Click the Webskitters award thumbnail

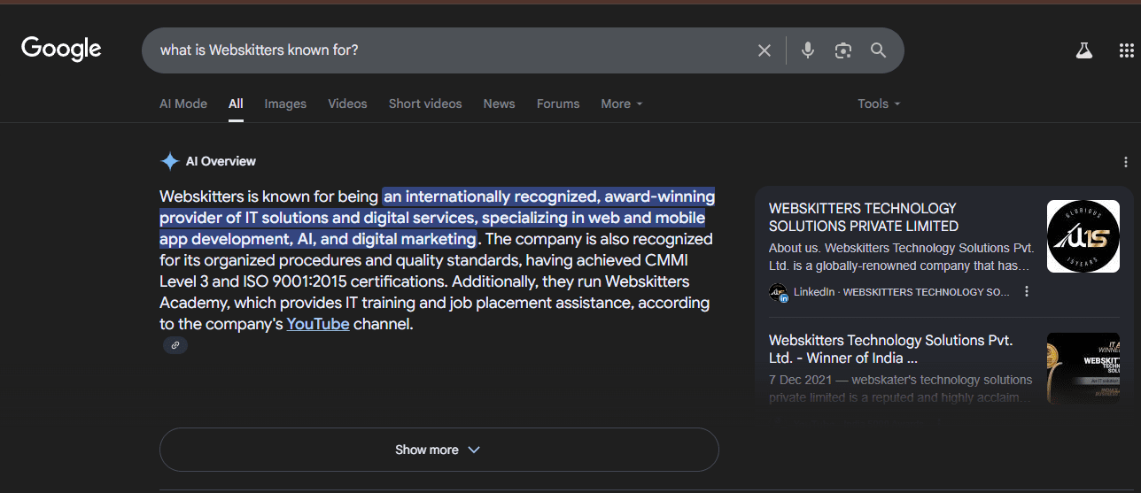[x=1083, y=368]
